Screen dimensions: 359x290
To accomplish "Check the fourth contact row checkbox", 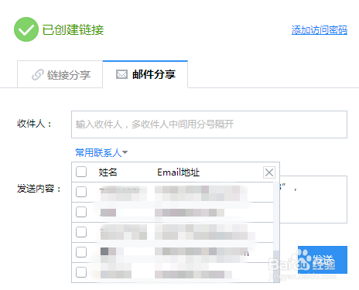I will point(81,252).
